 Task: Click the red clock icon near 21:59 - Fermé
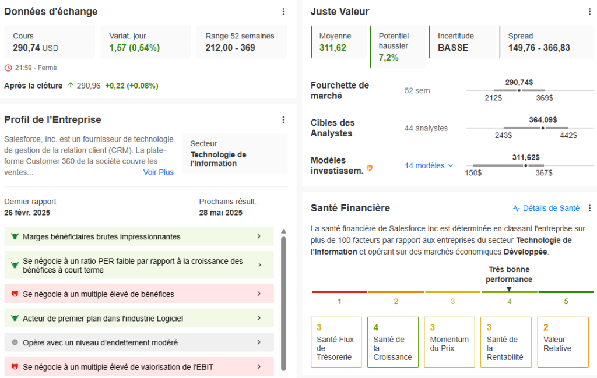coord(8,68)
